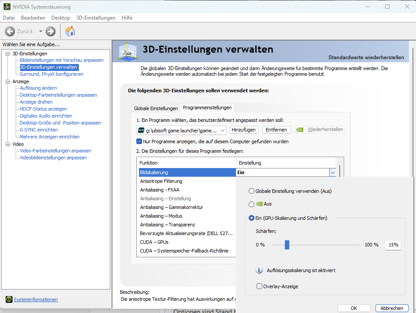Click Standardwerte wiederherstellen link
The image size is (416, 313).
pyautogui.click(x=366, y=57)
